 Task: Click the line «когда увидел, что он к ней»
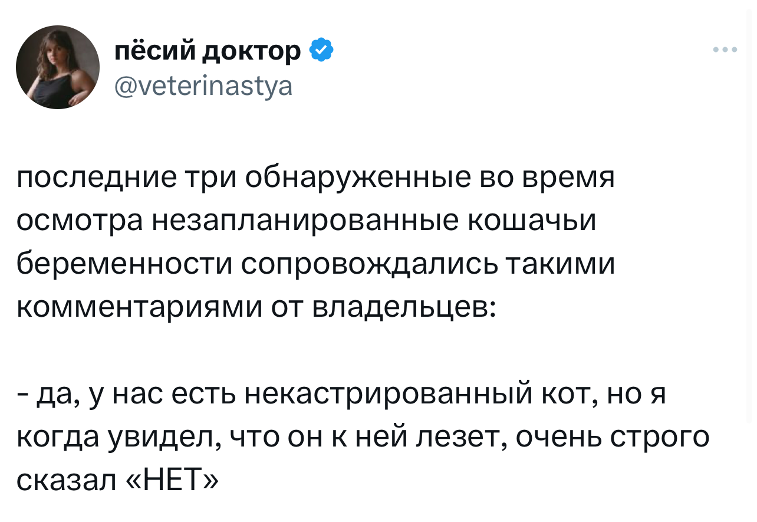click(x=363, y=437)
